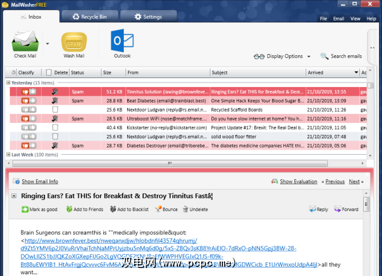Image resolution: width=382 pixels, height=276 pixels.
Task: Sort by the From column header
Action: click(x=168, y=72)
